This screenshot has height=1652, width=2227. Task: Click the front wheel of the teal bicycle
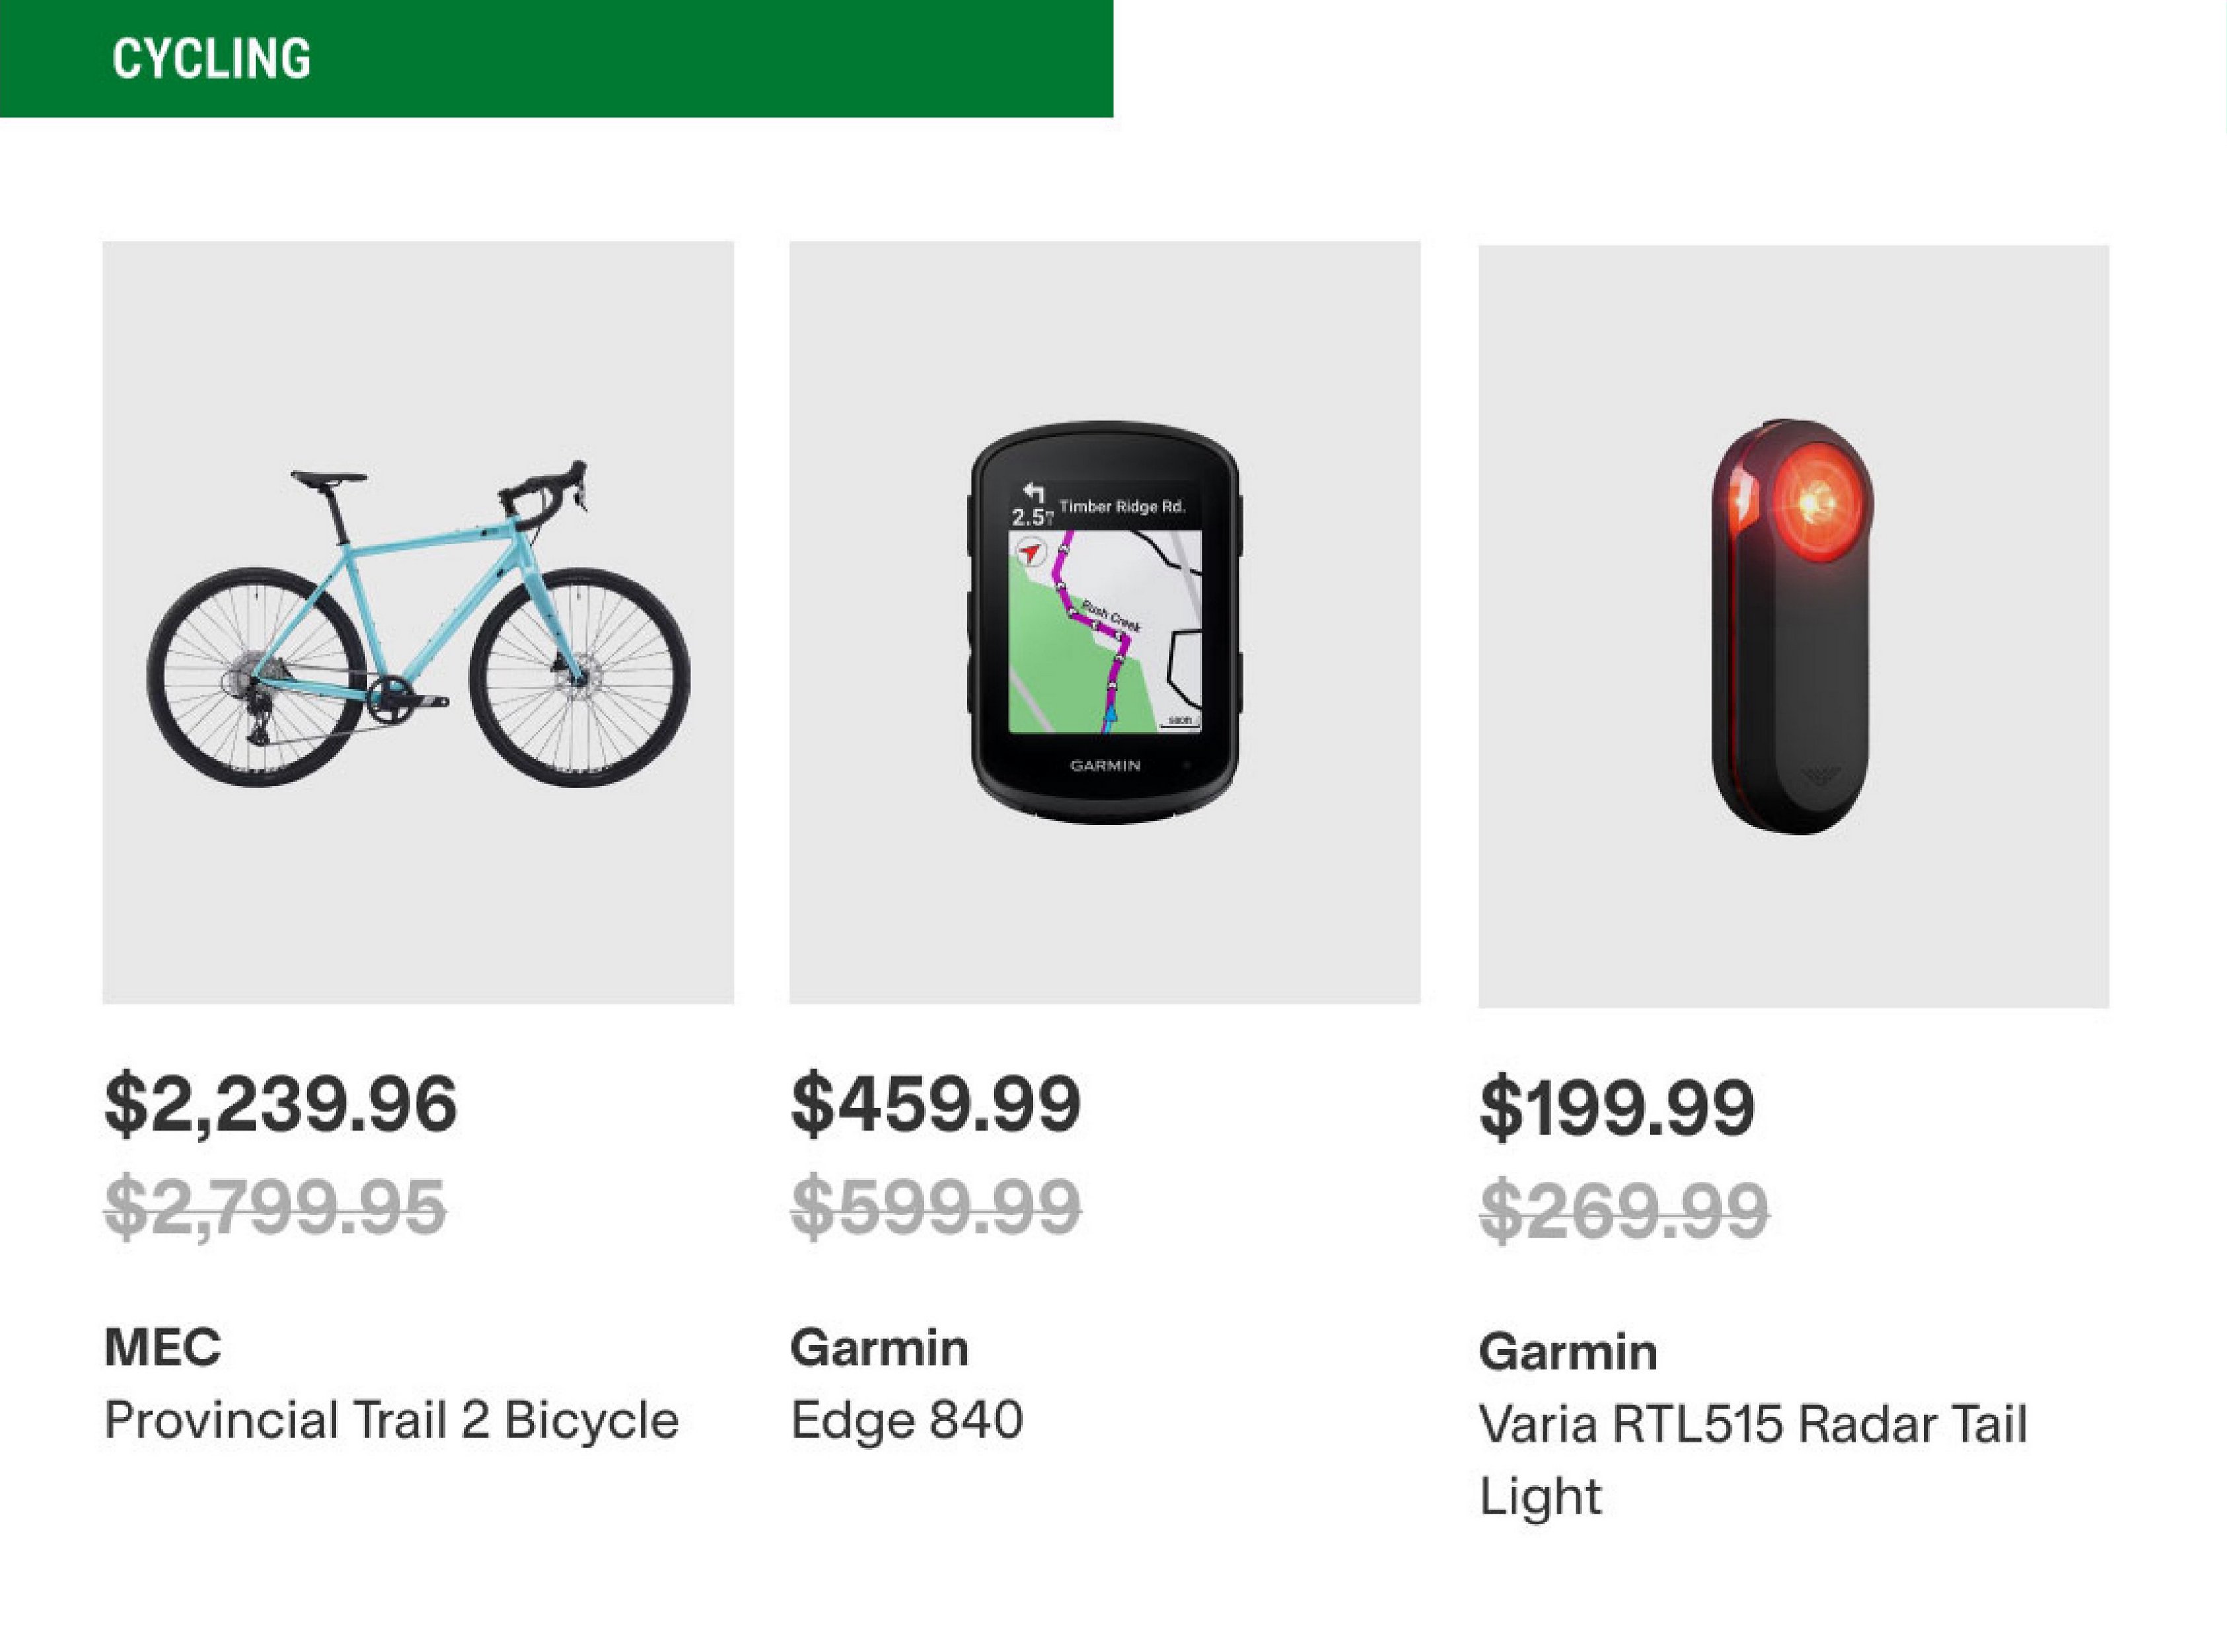pyautogui.click(x=580, y=676)
